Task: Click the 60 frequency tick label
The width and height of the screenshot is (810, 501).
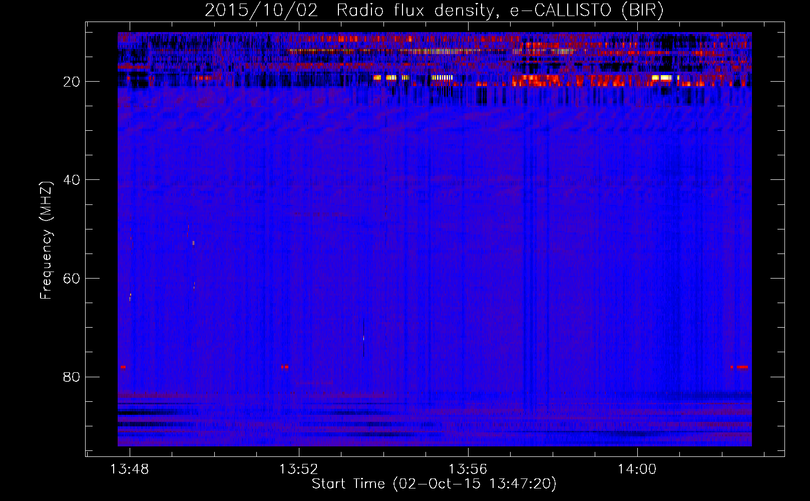Action: point(72,279)
